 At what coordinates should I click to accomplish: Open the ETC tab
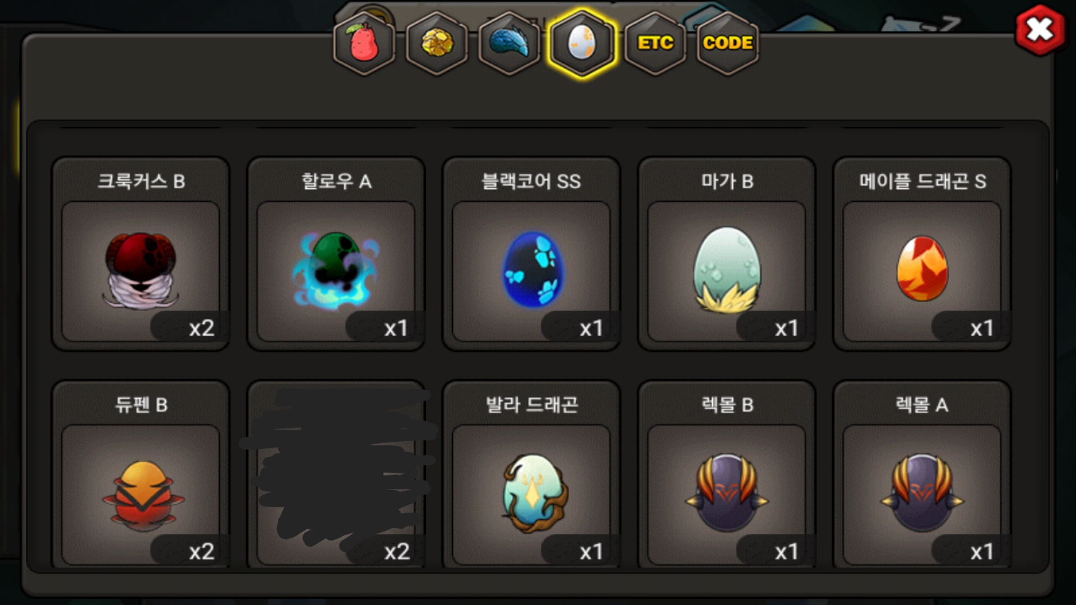pos(655,43)
